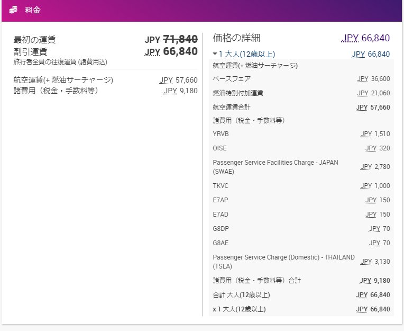Click the JPY 320 amount for OISE

[378, 148]
